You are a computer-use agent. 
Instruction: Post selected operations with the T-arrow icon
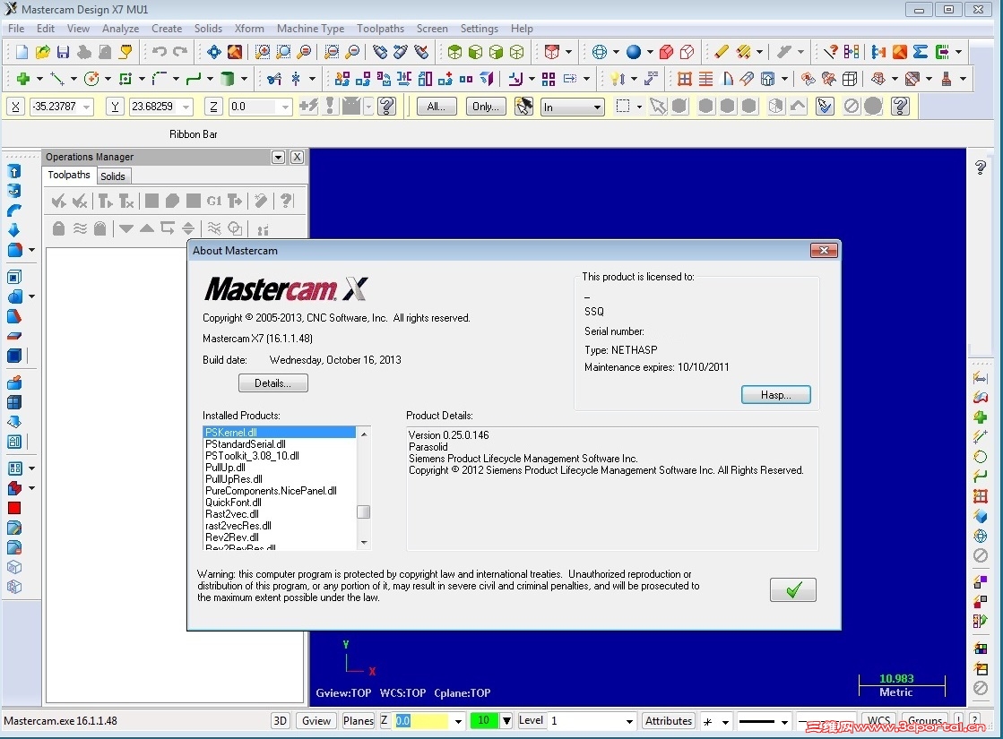pyautogui.click(x=237, y=201)
